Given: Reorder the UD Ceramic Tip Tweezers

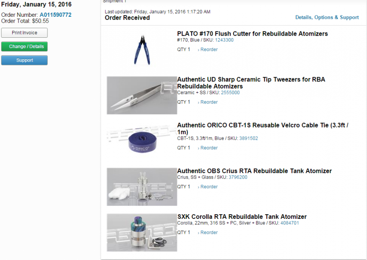Looking at the screenshot, I should (208, 102).
